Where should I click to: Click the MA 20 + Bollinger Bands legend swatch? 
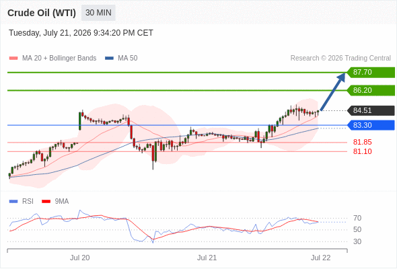pyautogui.click(x=13, y=59)
